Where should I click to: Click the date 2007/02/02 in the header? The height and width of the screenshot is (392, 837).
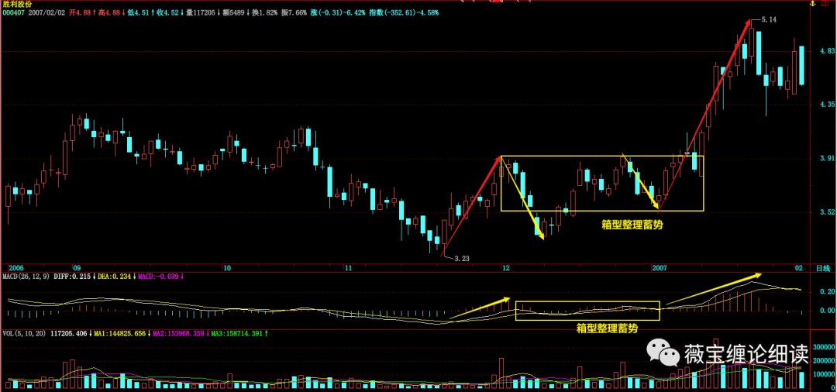(47, 12)
